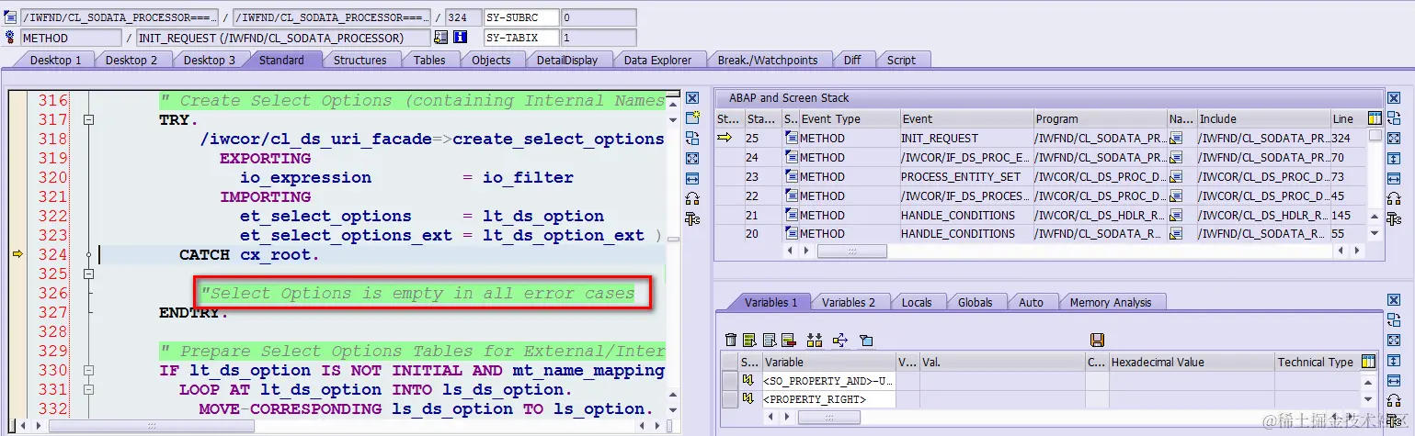Image resolution: width=1415 pixels, height=436 pixels.
Task: Close the source code editor tool
Action: pos(692,98)
